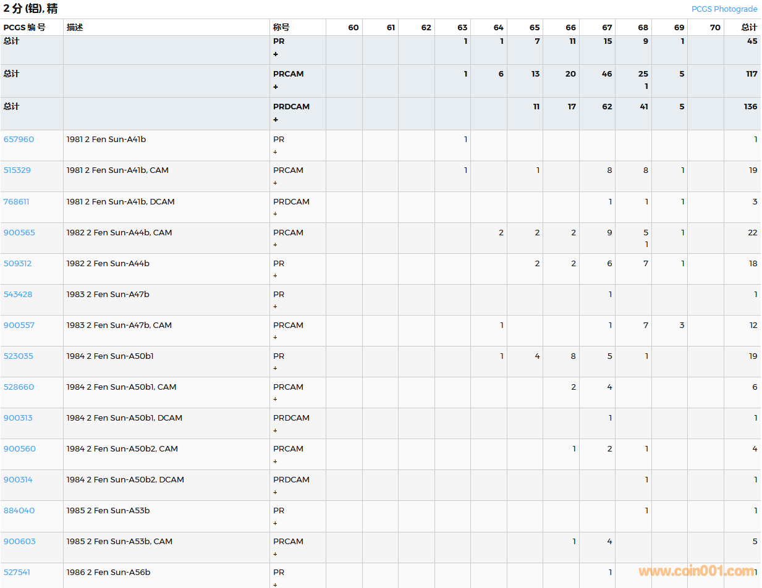Open the 528660 entry link
The height and width of the screenshot is (588, 762).
[x=19, y=387]
